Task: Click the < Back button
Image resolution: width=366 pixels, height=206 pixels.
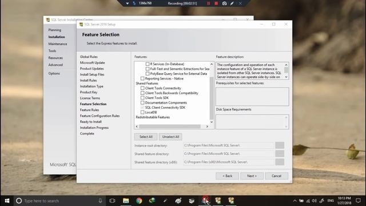Action: (228, 176)
